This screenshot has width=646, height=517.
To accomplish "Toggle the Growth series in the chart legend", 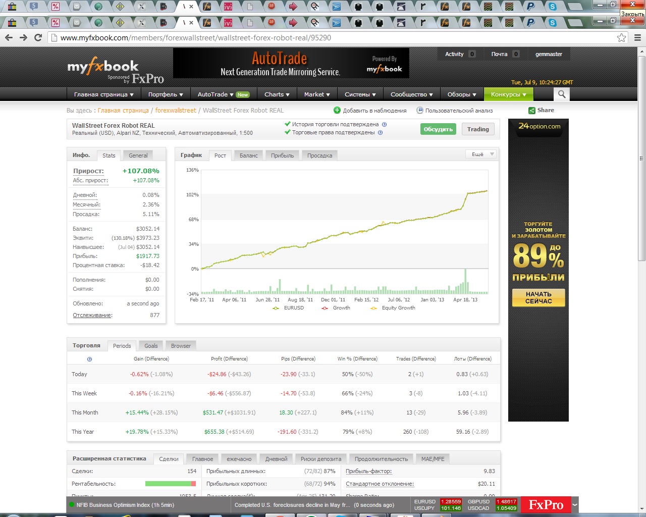I will click(x=336, y=308).
